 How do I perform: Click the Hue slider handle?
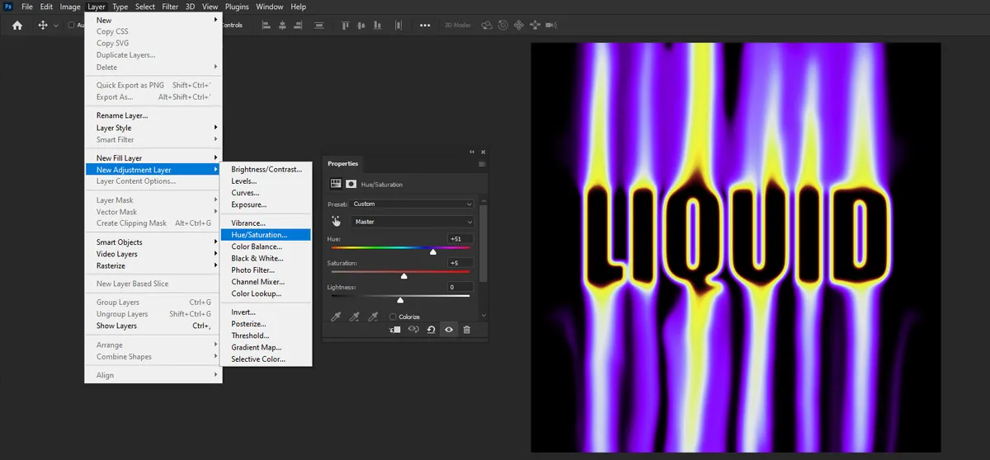433,252
